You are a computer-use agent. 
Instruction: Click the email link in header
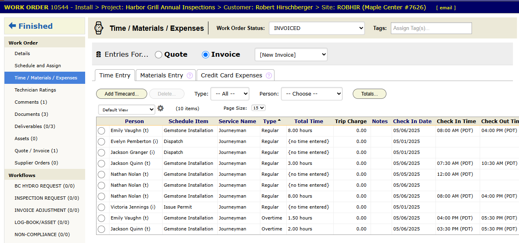tap(446, 8)
